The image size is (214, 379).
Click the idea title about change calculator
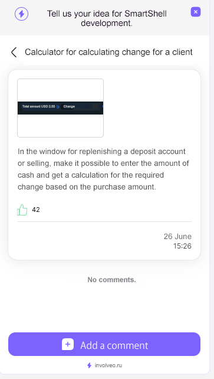tap(108, 52)
